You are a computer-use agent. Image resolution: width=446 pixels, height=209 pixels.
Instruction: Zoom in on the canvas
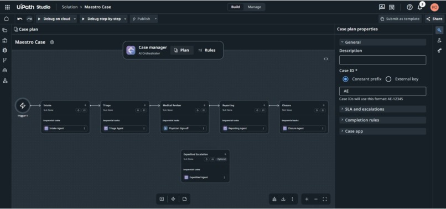(307, 199)
